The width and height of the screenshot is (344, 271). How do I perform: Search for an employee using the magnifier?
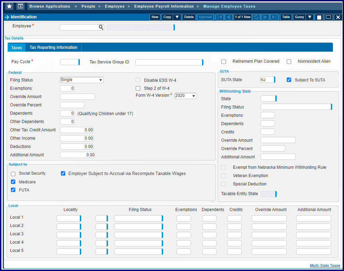(101, 27)
